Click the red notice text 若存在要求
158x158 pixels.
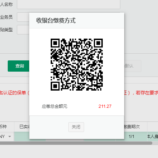click(147, 93)
